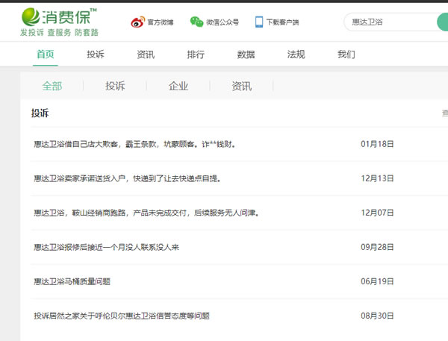Open the 官方微博 Weibo icon
The width and height of the screenshot is (448, 341).
click(x=140, y=22)
